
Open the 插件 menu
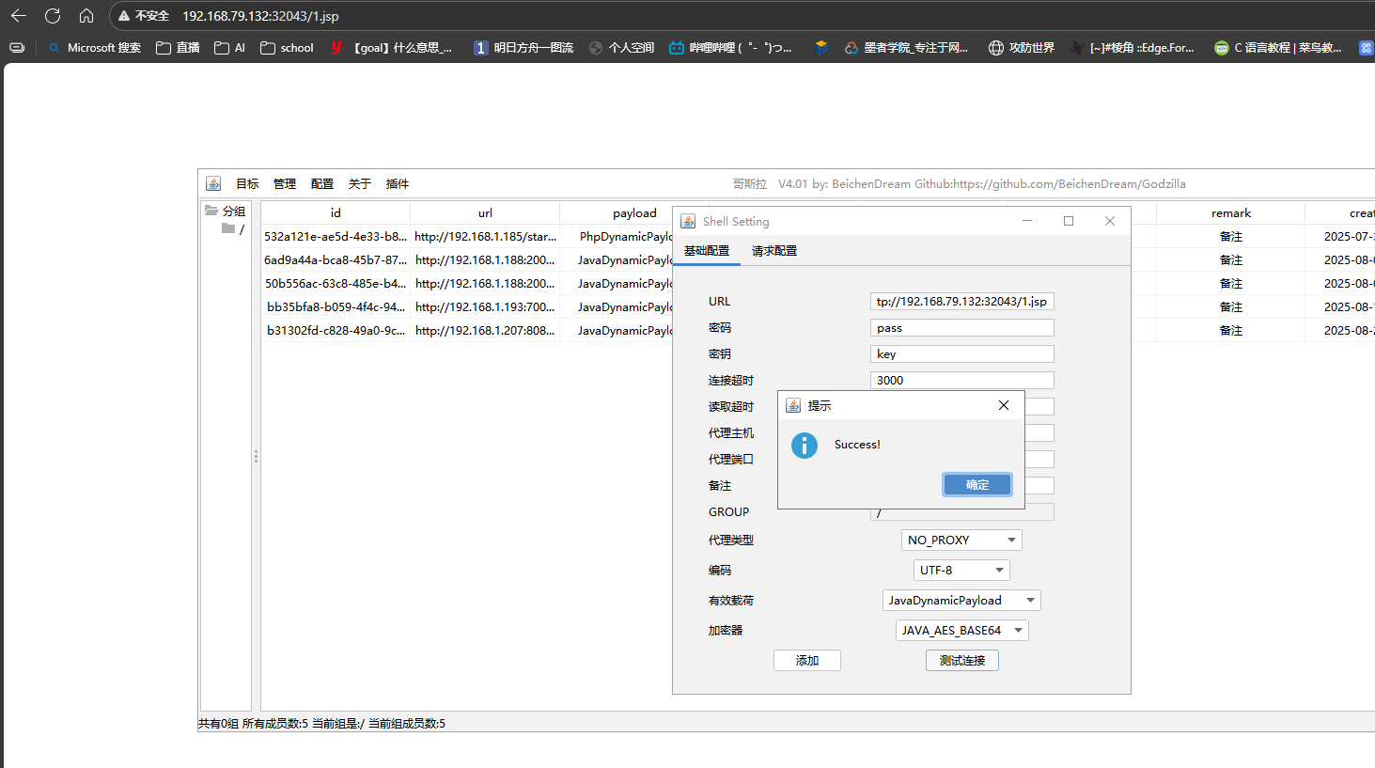pos(397,184)
